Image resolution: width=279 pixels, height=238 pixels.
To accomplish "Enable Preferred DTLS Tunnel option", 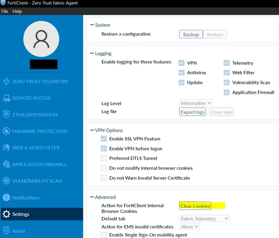I will 104,158.
